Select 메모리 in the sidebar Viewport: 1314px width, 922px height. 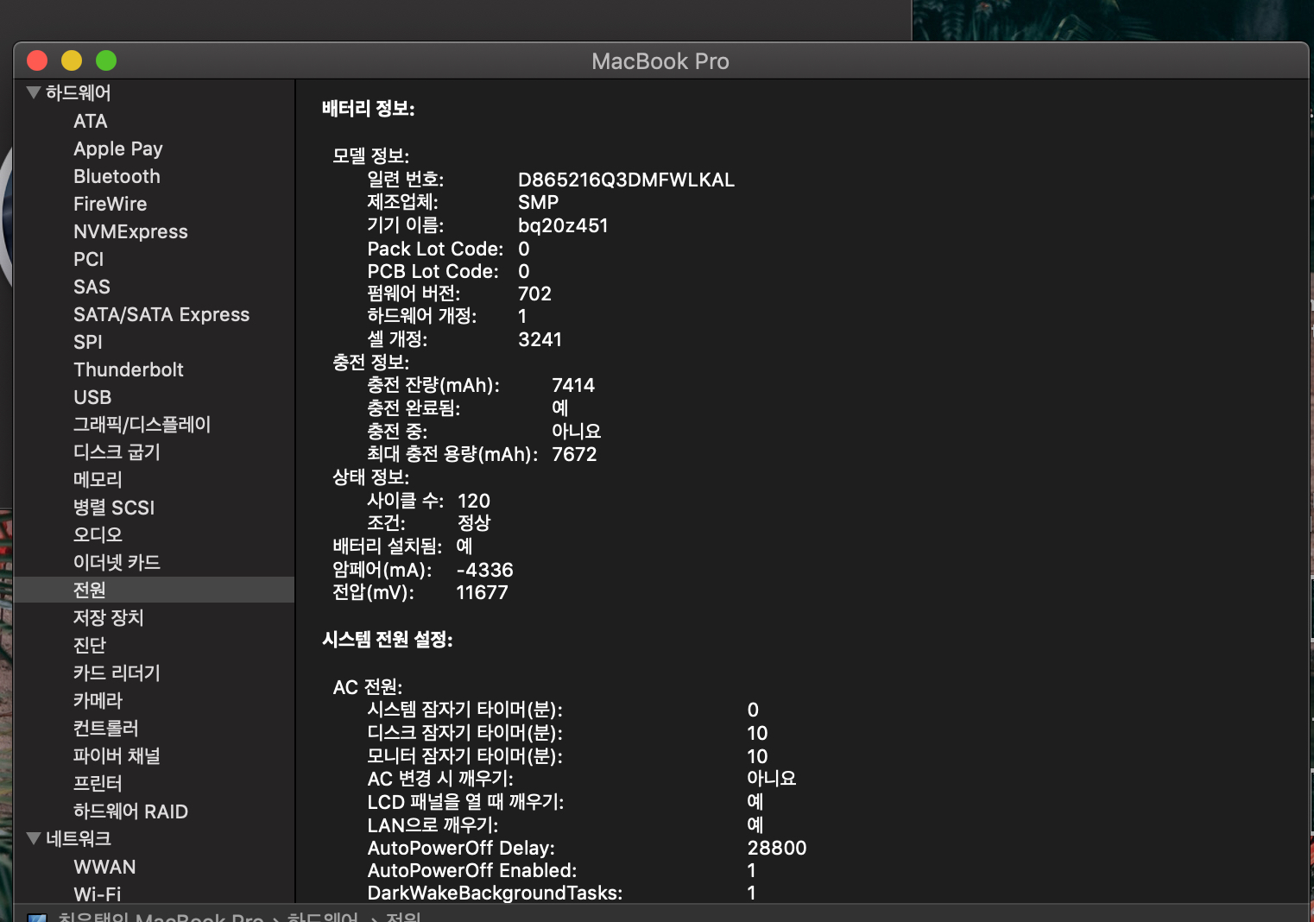[x=98, y=479]
